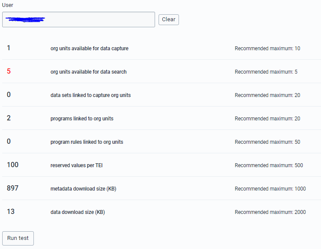
Task: Click the Clear button
Action: point(169,19)
